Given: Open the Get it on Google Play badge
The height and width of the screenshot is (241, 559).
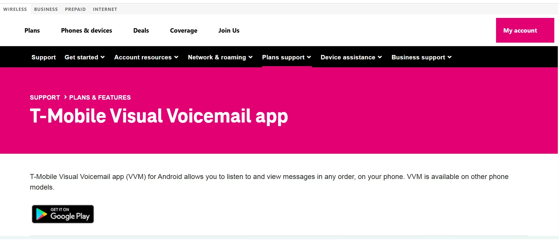Looking at the screenshot, I should click(63, 214).
